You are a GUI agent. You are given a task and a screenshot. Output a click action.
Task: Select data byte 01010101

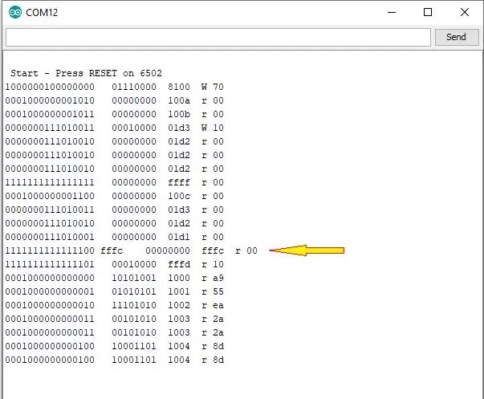pyautogui.click(x=134, y=291)
